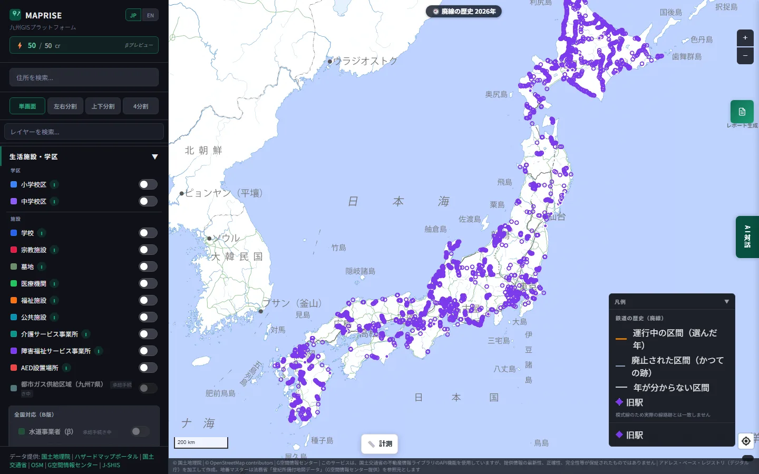
Task: Open info icon next to 小学校区
Action: point(54,185)
